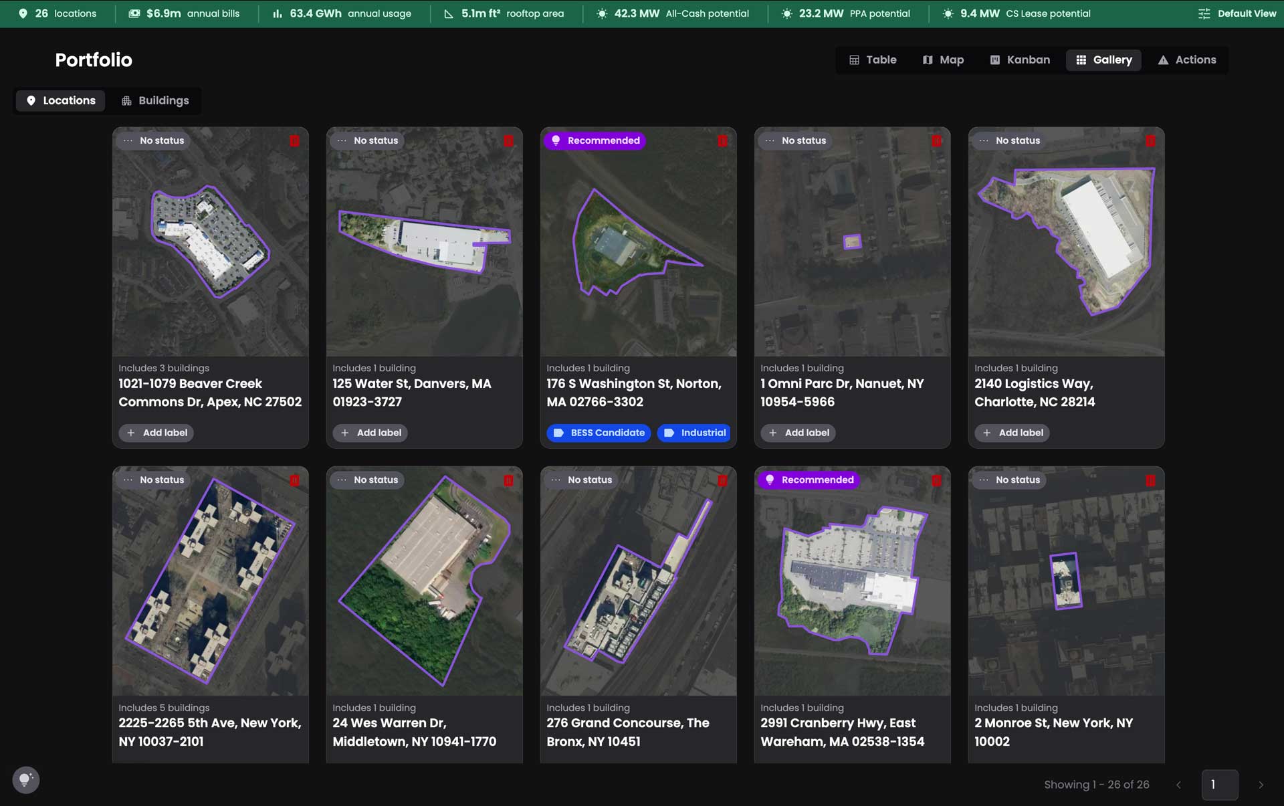Add label to 125 Water St Danvers card
Viewport: 1284px width, 806px height.
tap(370, 433)
